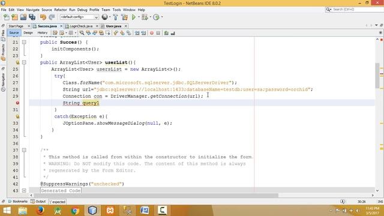Click the New File toolbar icon
The height and width of the screenshot is (216, 384).
click(x=7, y=17)
